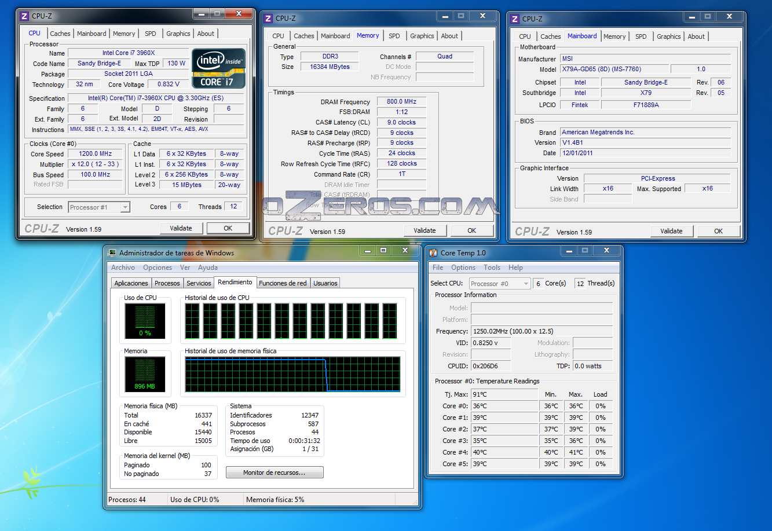This screenshot has width=772, height=531.
Task: Select SPD tab in the middle CPU-Z Memory window
Action: tap(394, 36)
